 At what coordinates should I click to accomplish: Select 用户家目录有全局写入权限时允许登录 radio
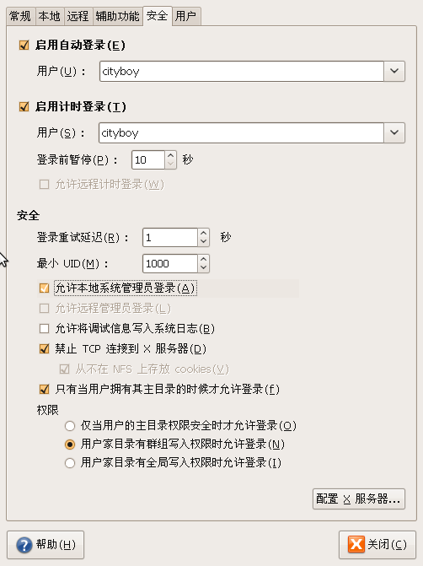click(x=70, y=463)
